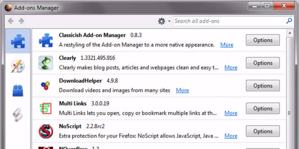The image size is (299, 149).
Task: Click the Firefox icon in title bar
Action: [8, 8]
